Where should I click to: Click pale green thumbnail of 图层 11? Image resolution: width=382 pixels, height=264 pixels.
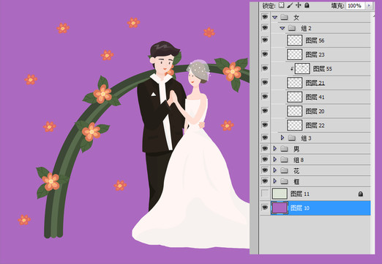pos(280,194)
